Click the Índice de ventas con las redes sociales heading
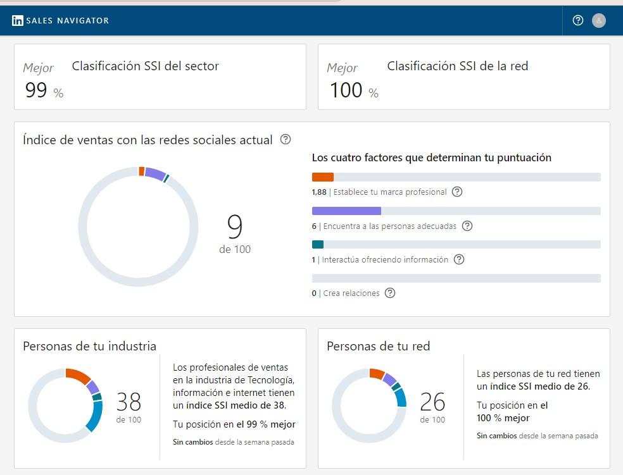623x475 pixels. [x=148, y=140]
